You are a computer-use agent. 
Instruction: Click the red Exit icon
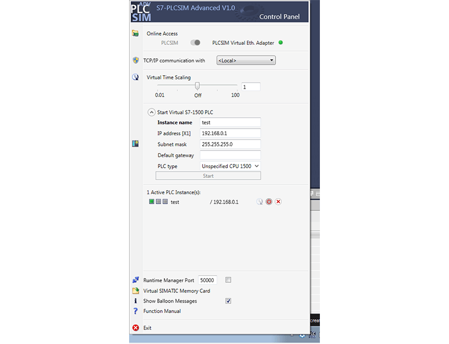(x=136, y=328)
